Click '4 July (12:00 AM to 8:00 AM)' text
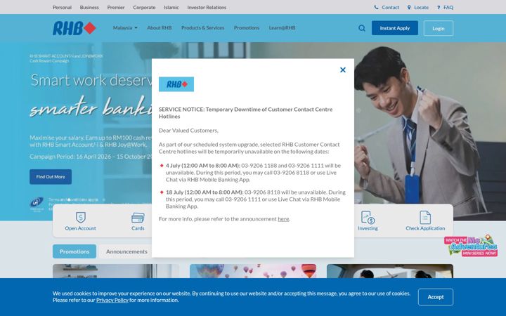 point(202,166)
